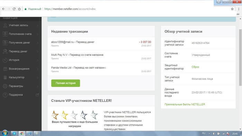Screen dimensions: 242x136
Task: Click the Физические лица account type
Action: tap(202, 79)
